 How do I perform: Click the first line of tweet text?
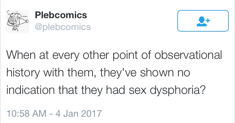(x=114, y=55)
